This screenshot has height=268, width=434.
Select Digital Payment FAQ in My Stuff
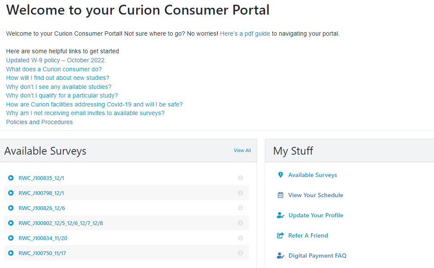(317, 256)
